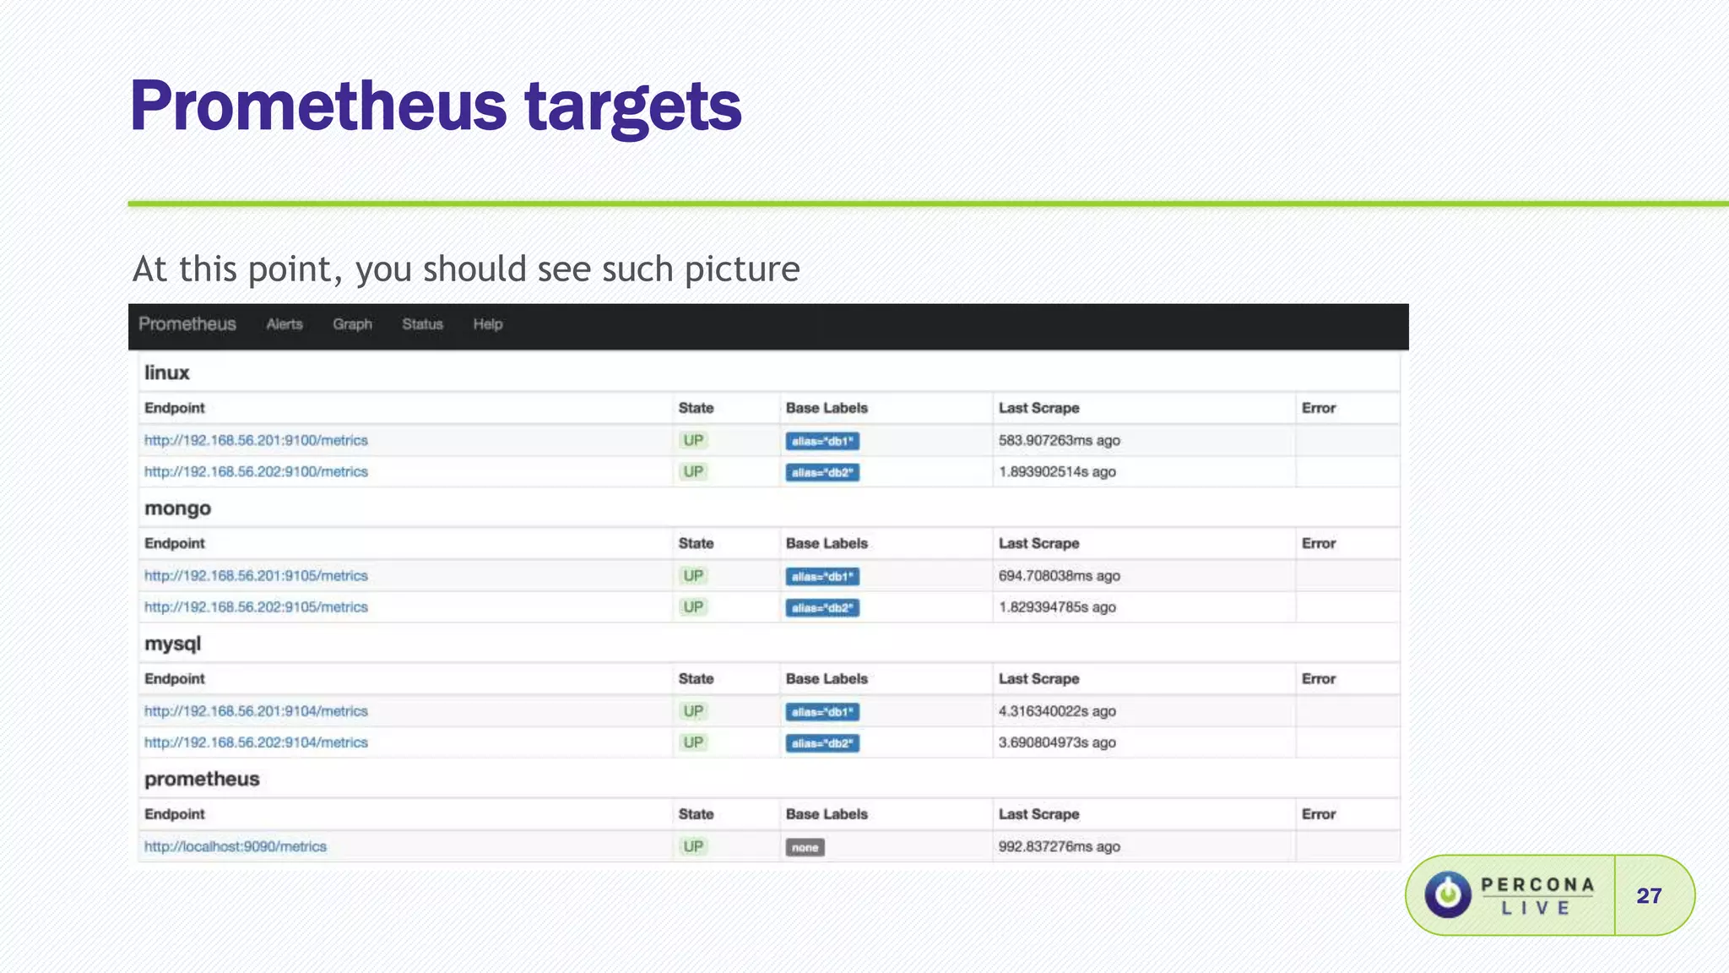Open the Prometheus brand link in navbar
The image size is (1729, 973).
(187, 324)
